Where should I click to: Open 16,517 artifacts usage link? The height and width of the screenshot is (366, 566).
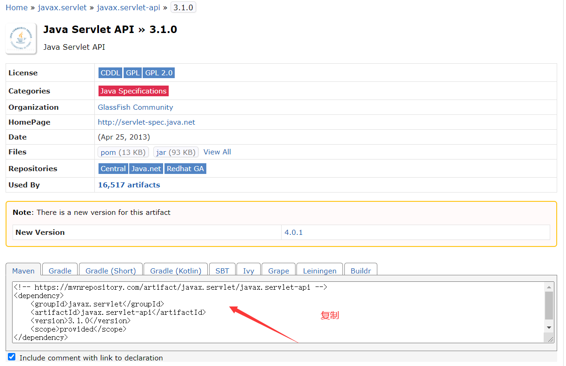tap(129, 185)
